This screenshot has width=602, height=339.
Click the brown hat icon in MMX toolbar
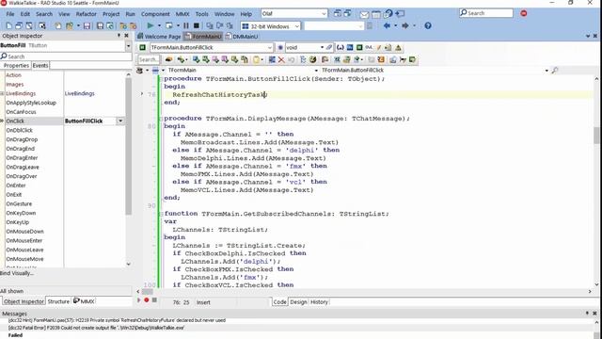click(x=168, y=59)
